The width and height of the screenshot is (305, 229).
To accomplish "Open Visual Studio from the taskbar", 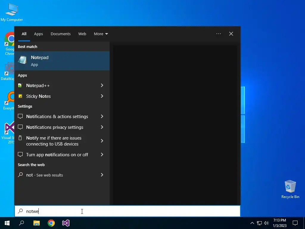I will pyautogui.click(x=66, y=223).
